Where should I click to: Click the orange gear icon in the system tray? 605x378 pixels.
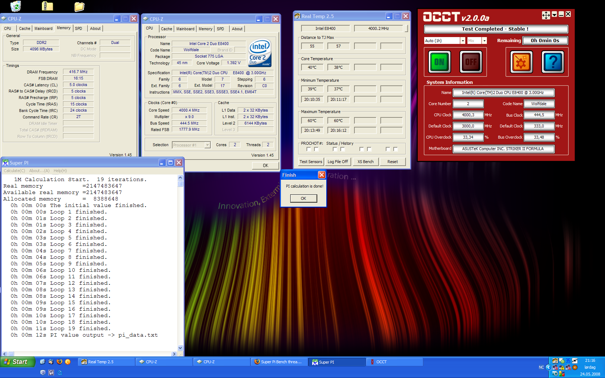pos(575,368)
